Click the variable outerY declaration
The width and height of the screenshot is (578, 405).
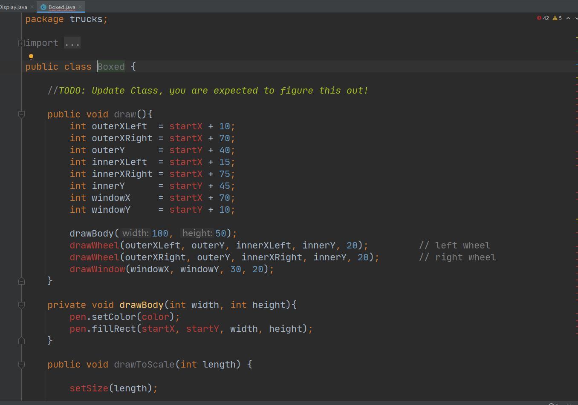pyautogui.click(x=108, y=150)
